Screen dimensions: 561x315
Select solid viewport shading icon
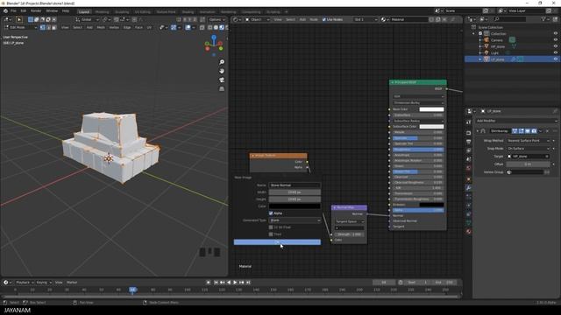coord(216,27)
